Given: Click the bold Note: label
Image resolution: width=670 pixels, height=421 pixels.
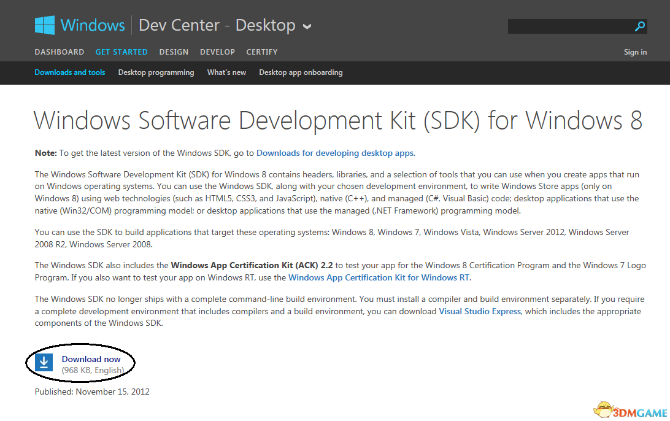Looking at the screenshot, I should click(46, 153).
